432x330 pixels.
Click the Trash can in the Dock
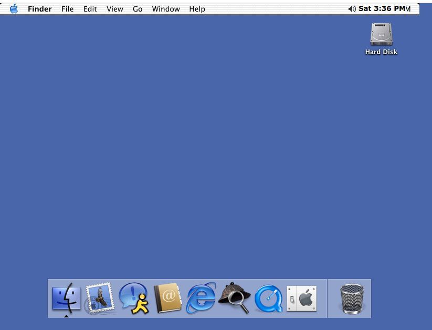(352, 299)
